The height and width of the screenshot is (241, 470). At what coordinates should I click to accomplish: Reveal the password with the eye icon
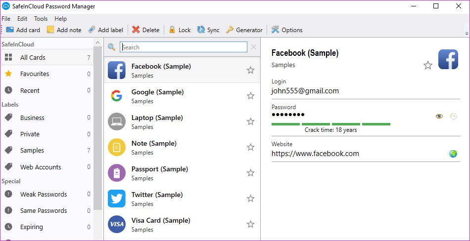(439, 117)
